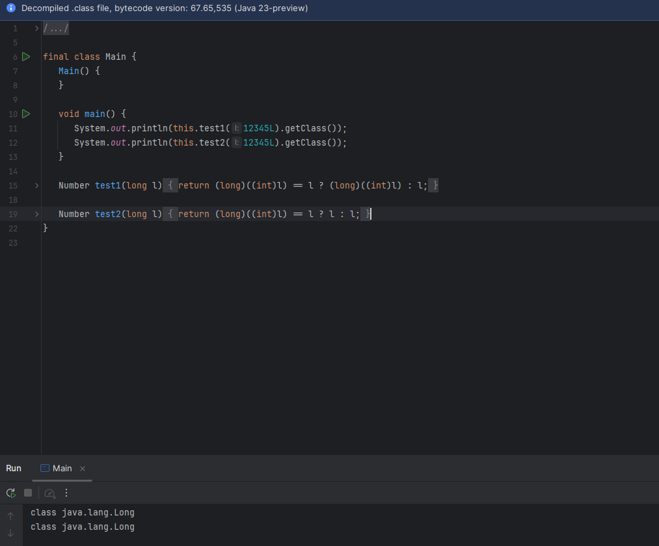The image size is (659, 546).
Task: Click the Main() constructor name
Action: pos(68,71)
